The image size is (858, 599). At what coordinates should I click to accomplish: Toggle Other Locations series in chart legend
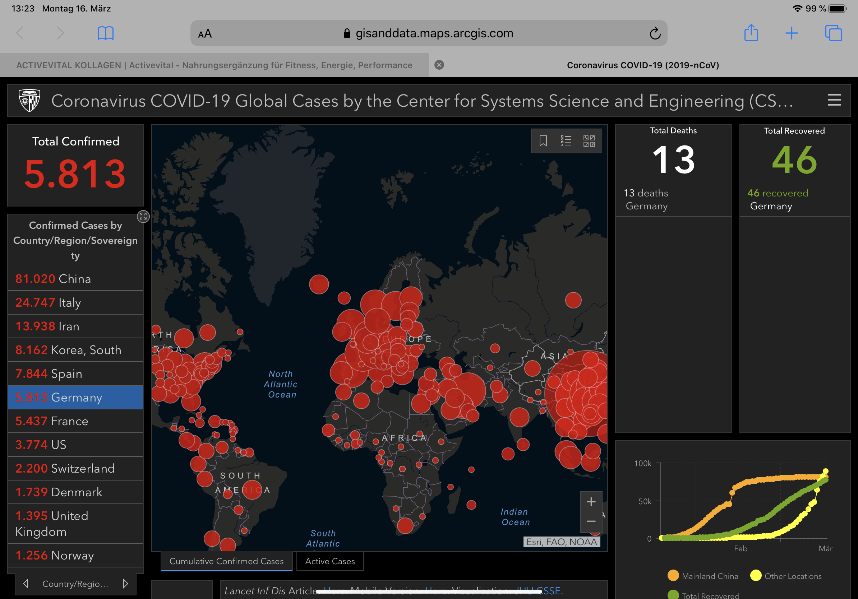click(x=786, y=576)
